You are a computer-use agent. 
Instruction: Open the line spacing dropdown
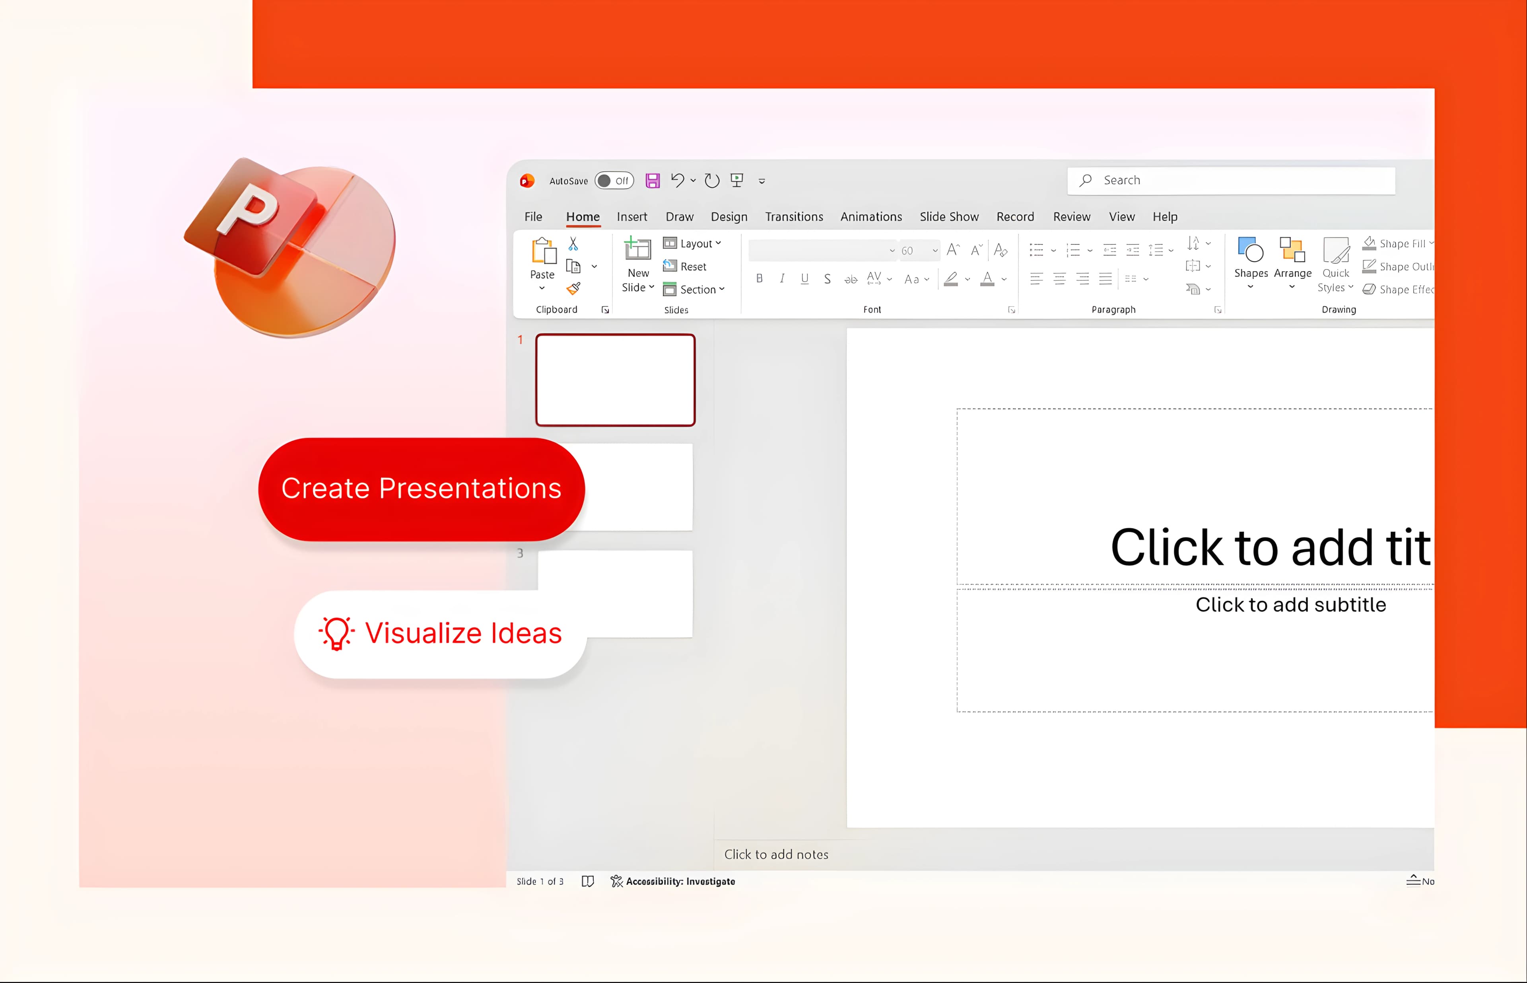[1160, 250]
